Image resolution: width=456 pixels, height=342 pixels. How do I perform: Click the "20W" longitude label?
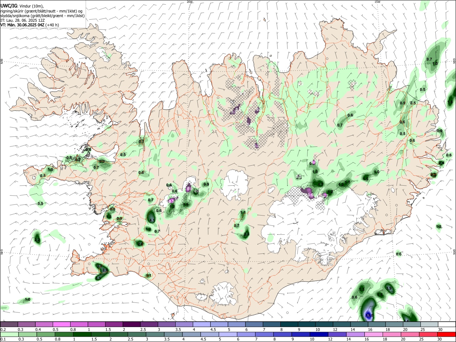coord(190,2)
